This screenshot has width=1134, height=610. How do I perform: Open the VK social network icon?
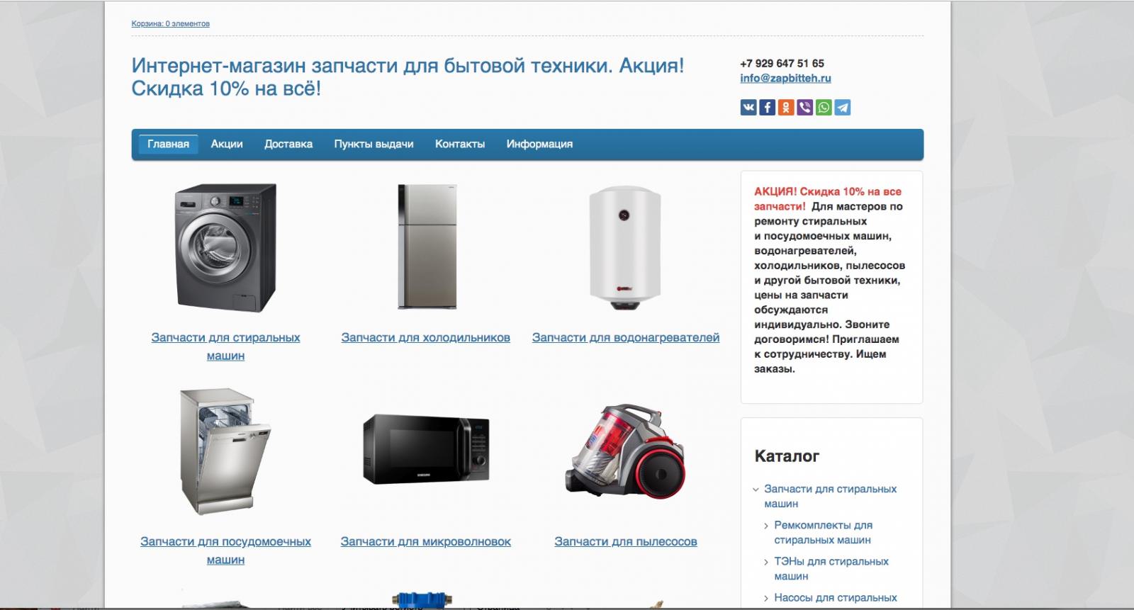click(748, 108)
